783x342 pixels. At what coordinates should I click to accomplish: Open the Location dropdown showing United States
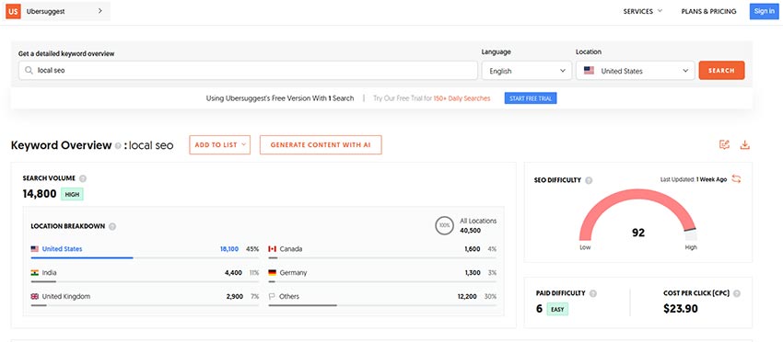pyautogui.click(x=636, y=70)
